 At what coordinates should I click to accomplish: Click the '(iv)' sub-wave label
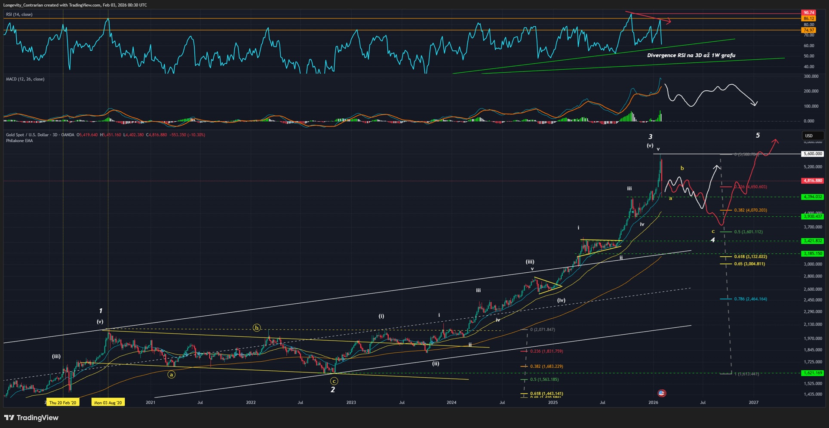(x=561, y=300)
